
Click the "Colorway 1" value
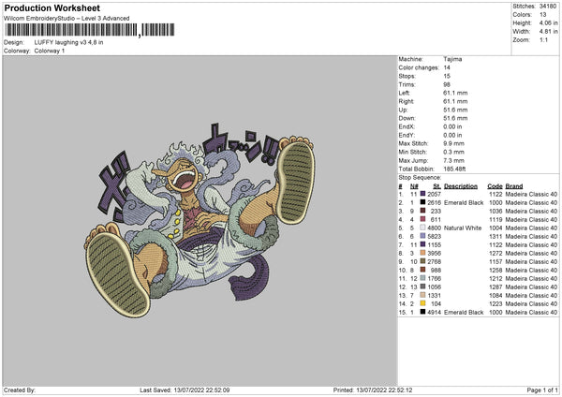49,51
